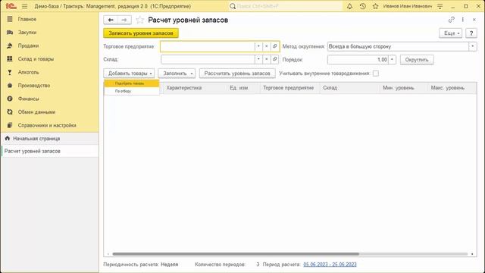This screenshot has width=485, height=273.
Task: Click Периодичность расчета value Неделя
Action: (x=170, y=265)
